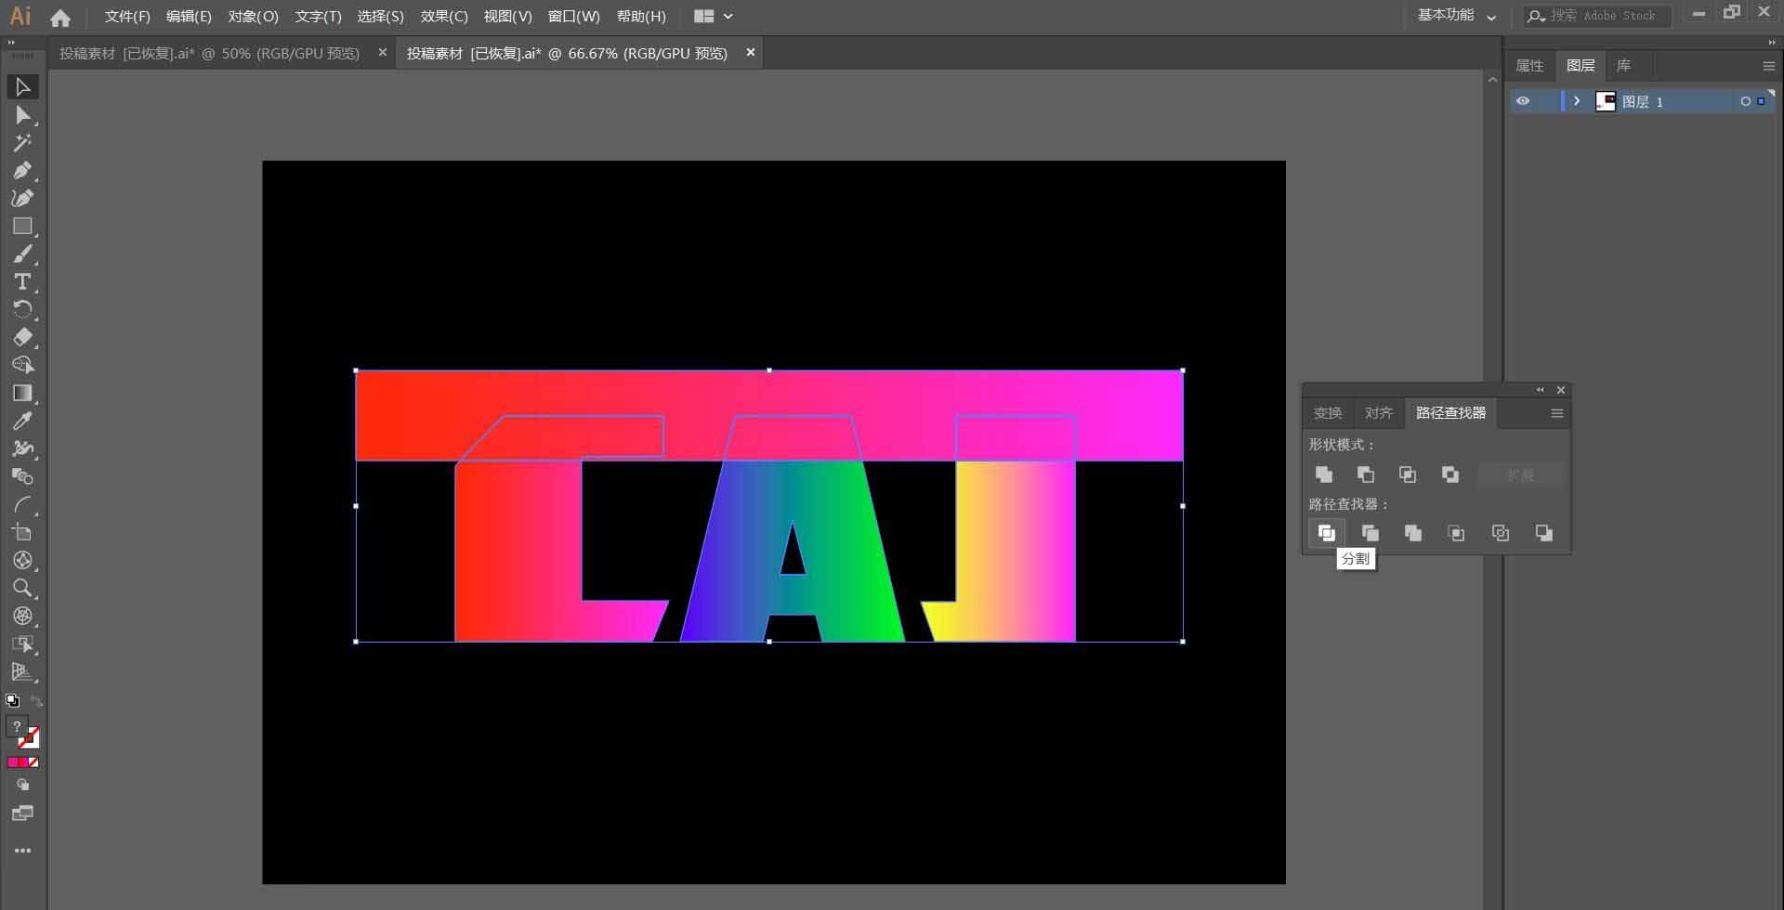The image size is (1784, 910).
Task: Open the 文件(F) menu
Action: [x=127, y=17]
